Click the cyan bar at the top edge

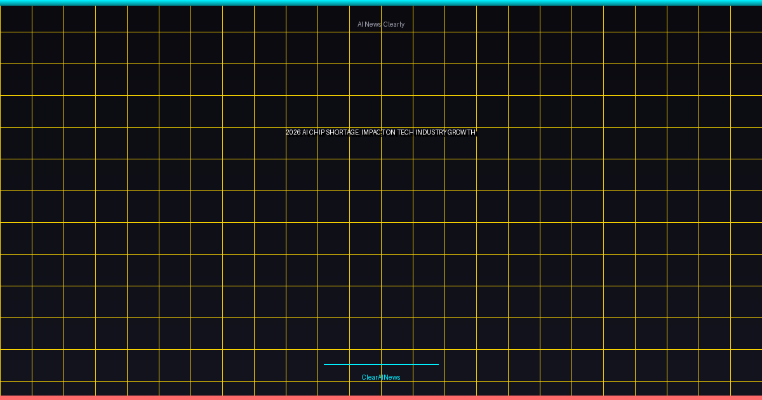click(x=381, y=3)
